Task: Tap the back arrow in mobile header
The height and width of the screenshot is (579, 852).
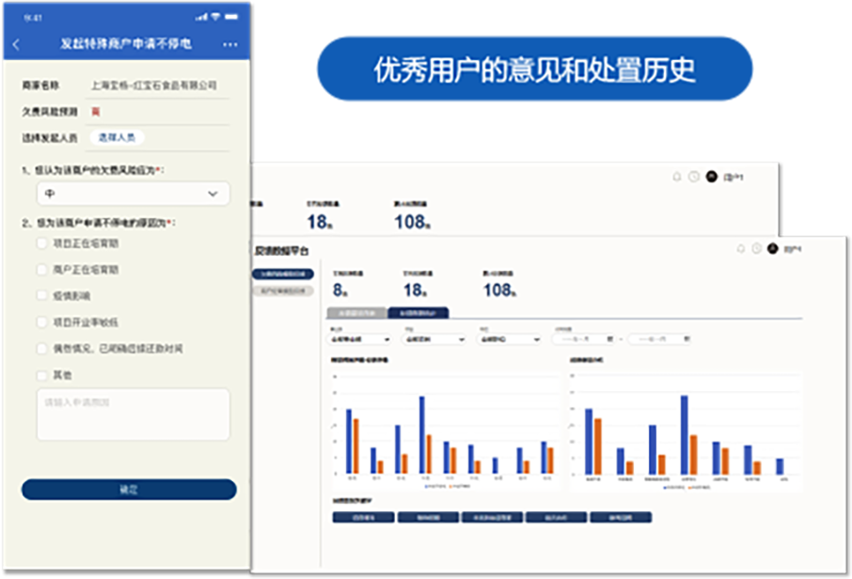Action: tap(16, 44)
